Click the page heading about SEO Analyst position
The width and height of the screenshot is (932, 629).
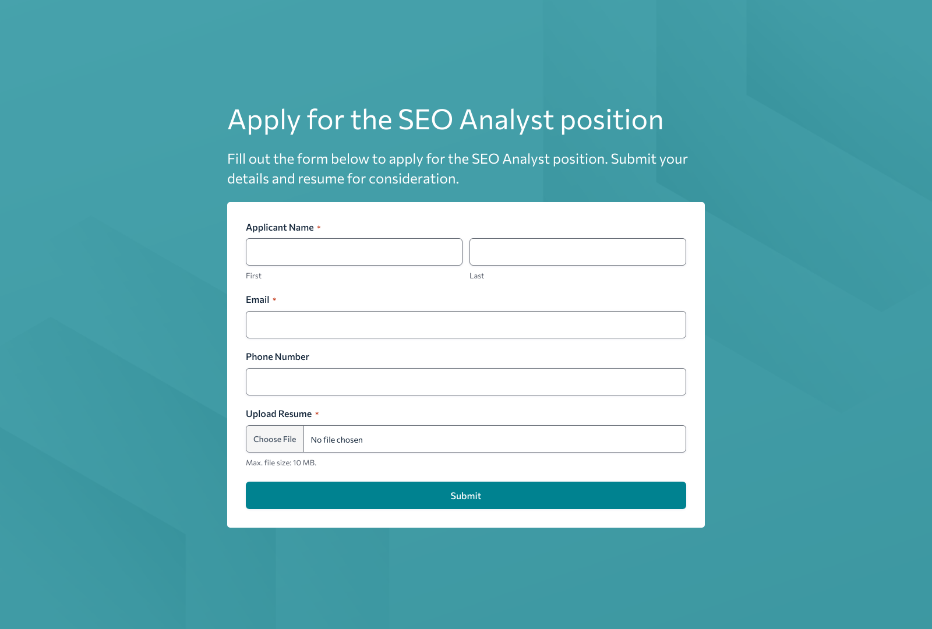(x=445, y=119)
